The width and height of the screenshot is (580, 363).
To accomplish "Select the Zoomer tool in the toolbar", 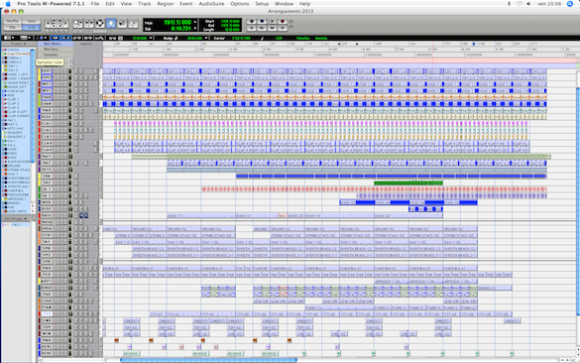I will click(77, 24).
